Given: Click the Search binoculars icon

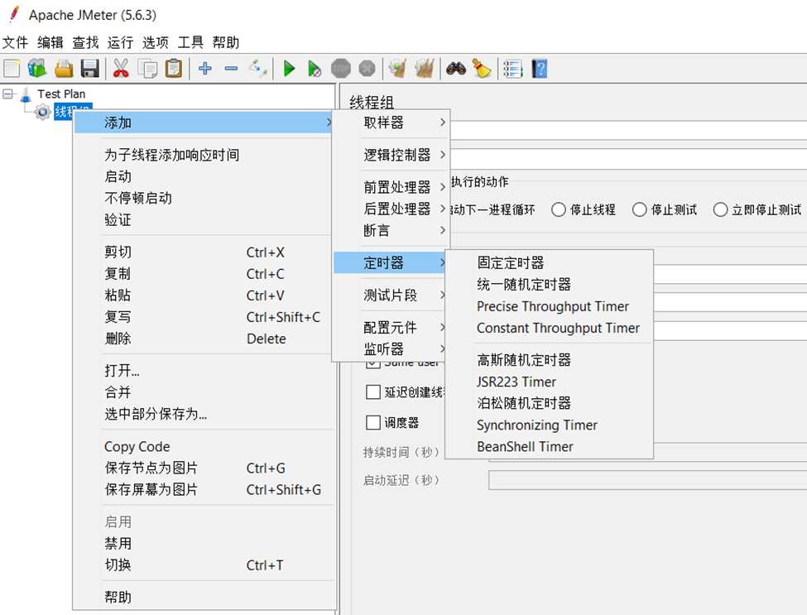Looking at the screenshot, I should [455, 69].
